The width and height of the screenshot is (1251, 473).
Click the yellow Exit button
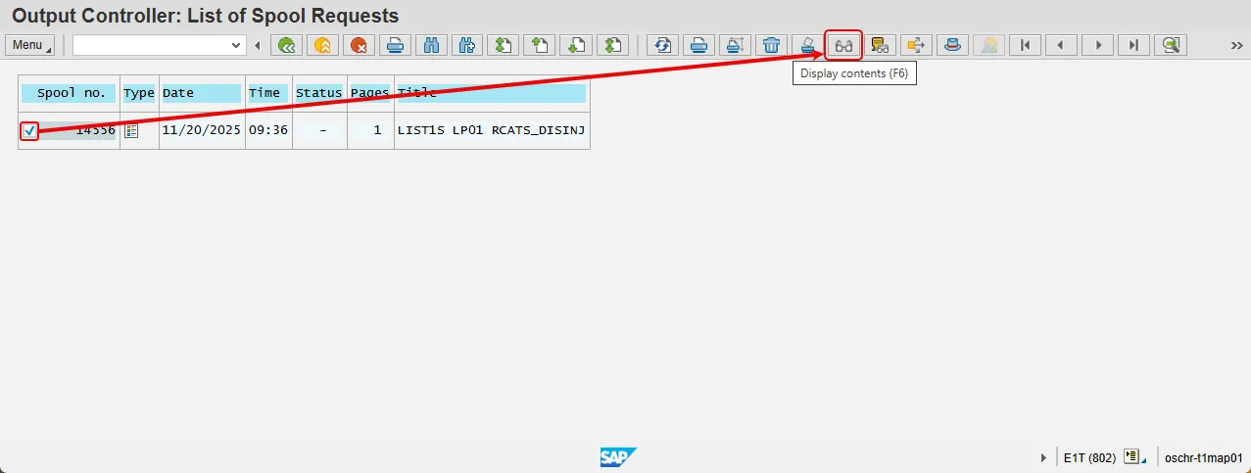click(322, 45)
